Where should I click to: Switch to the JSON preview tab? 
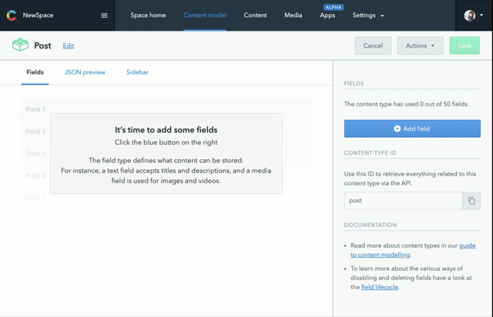tap(85, 72)
